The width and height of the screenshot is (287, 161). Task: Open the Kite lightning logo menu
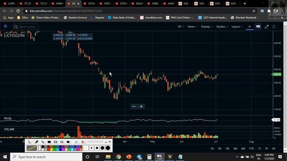click(5, 26)
